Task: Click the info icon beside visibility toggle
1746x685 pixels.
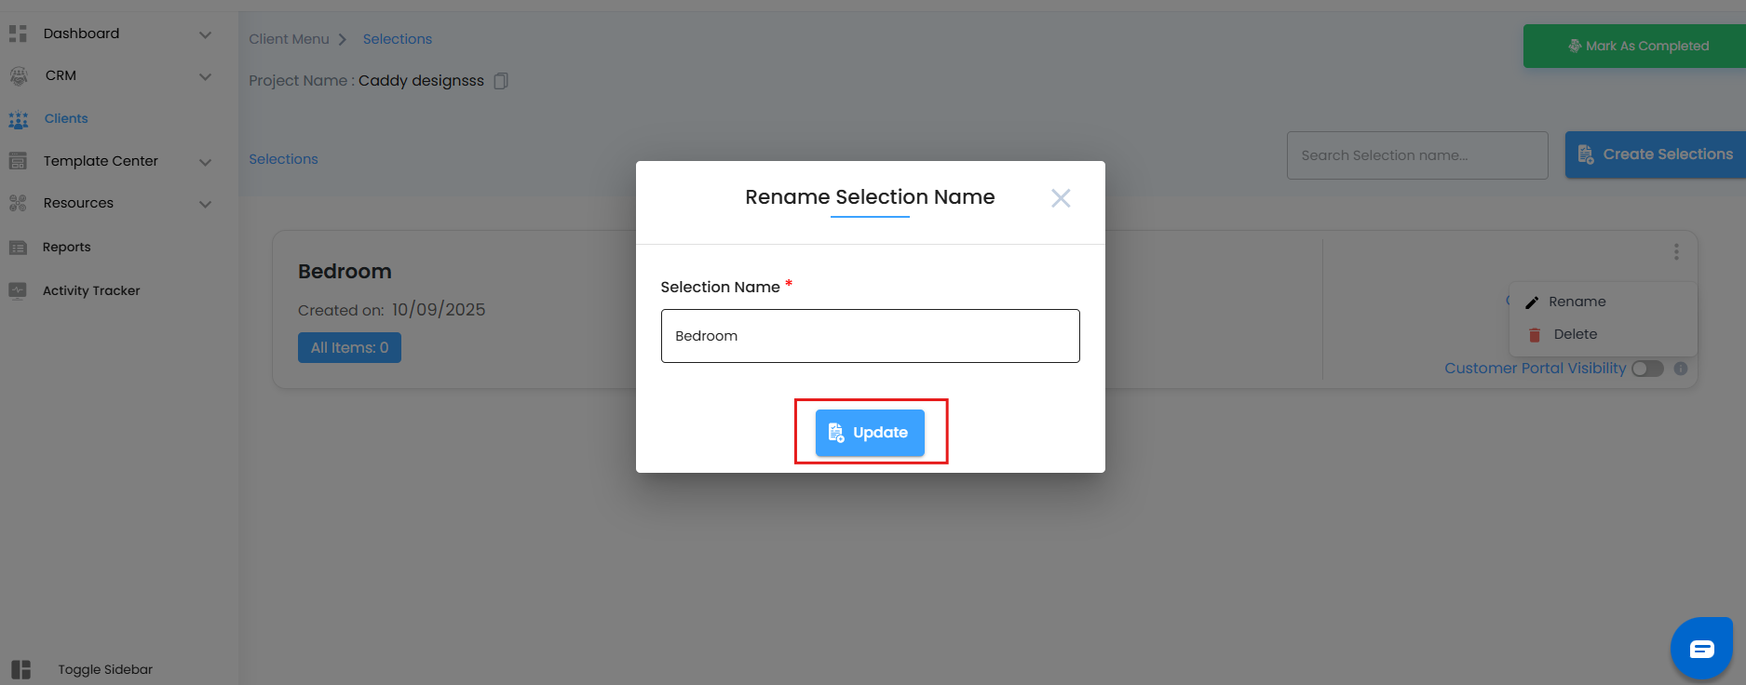Action: click(1681, 369)
